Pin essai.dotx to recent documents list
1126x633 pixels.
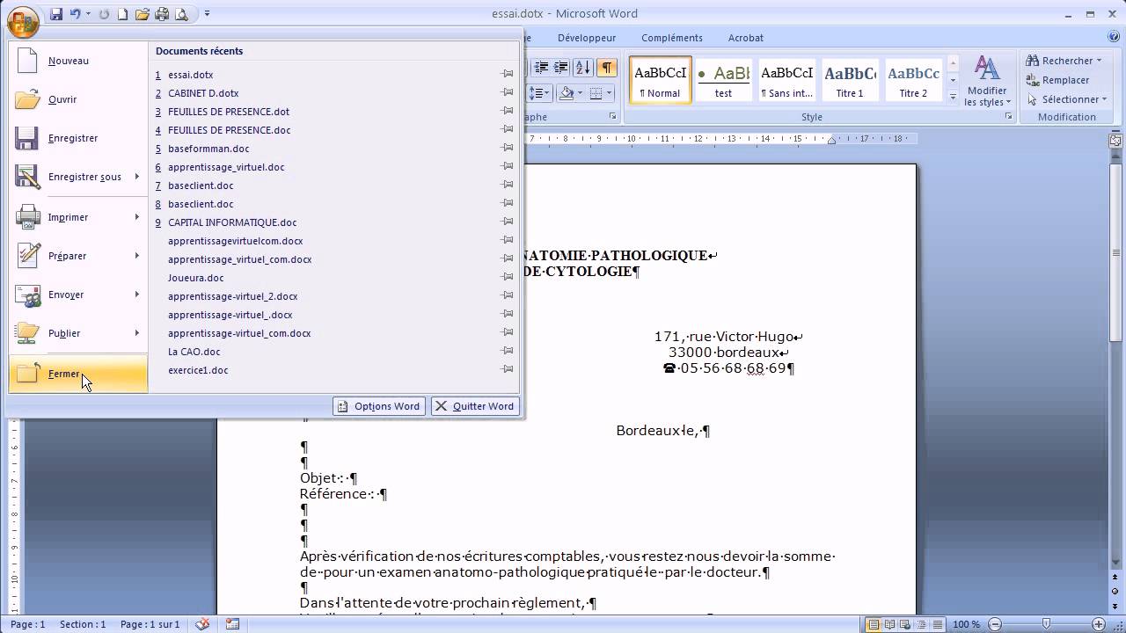508,75
